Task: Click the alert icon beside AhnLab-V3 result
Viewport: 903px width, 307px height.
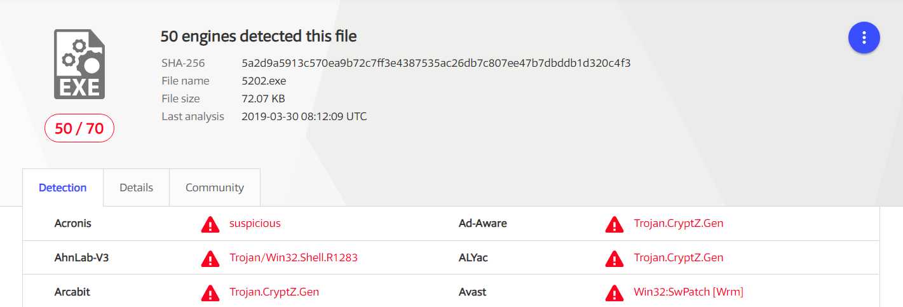Action: point(210,259)
